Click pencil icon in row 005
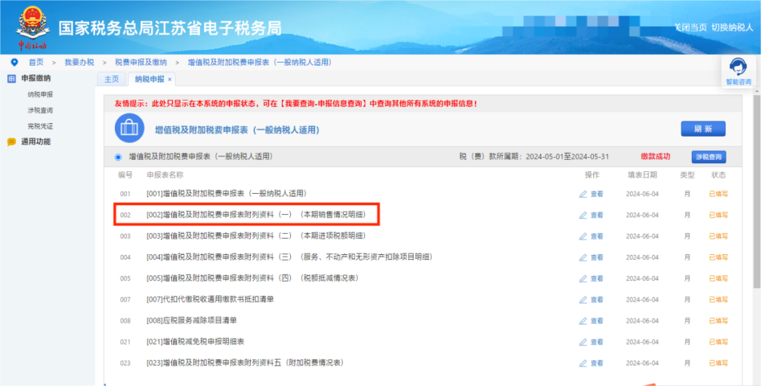 583,278
